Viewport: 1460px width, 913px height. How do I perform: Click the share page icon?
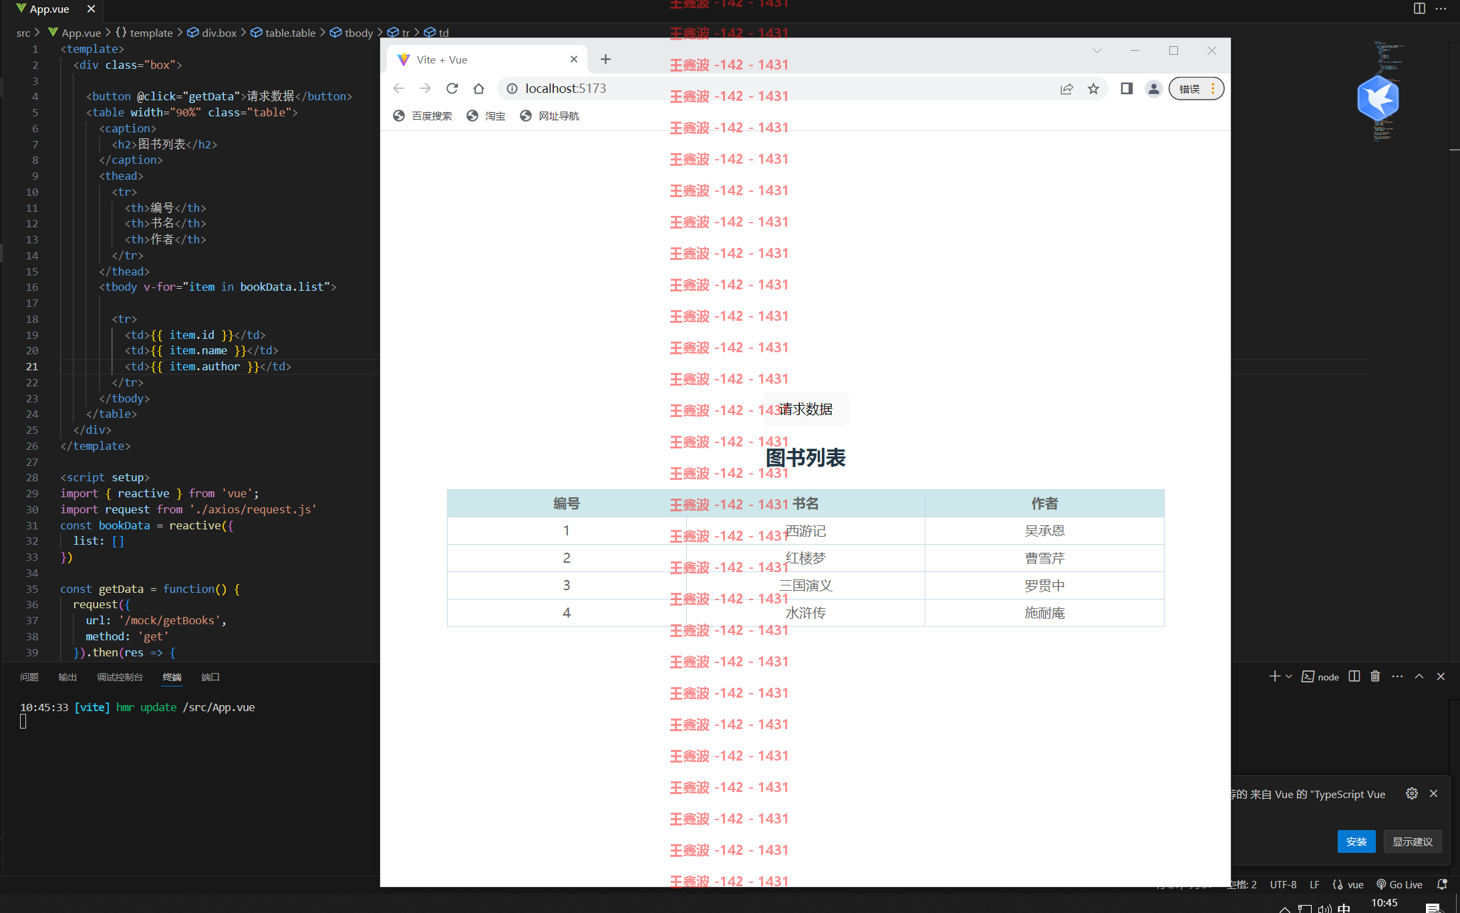pos(1067,88)
